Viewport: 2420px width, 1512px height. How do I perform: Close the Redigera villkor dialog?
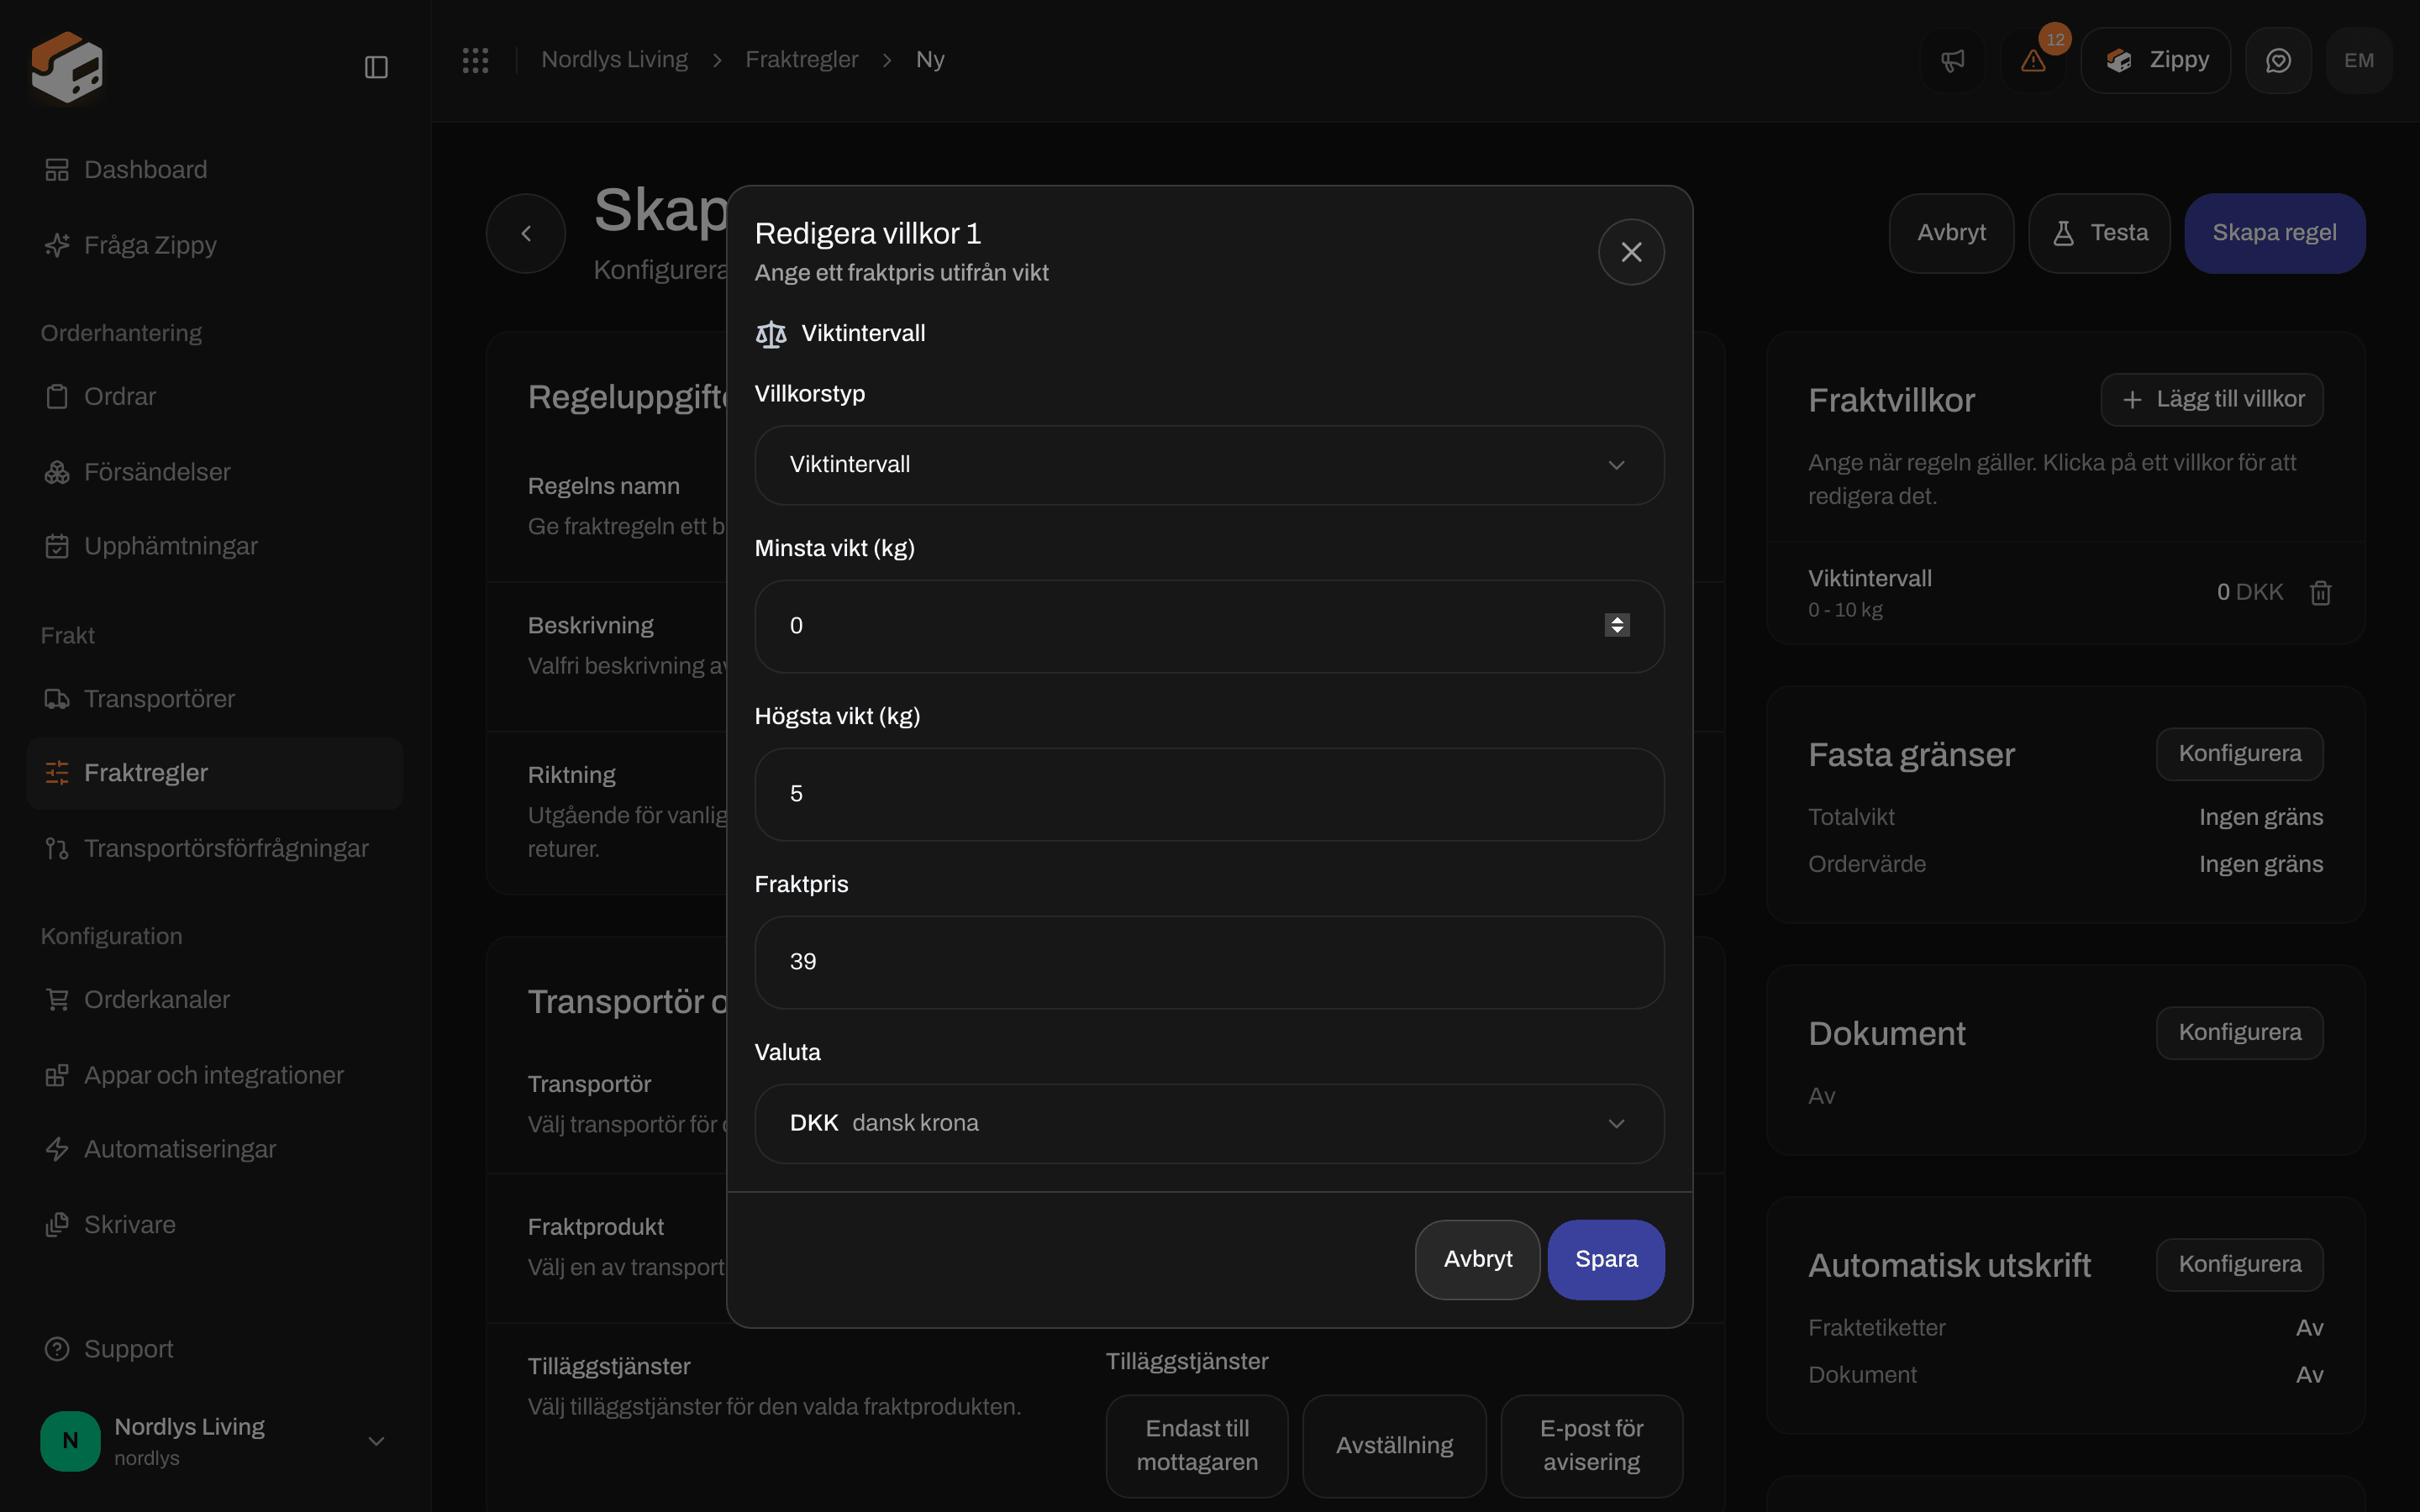click(1631, 252)
